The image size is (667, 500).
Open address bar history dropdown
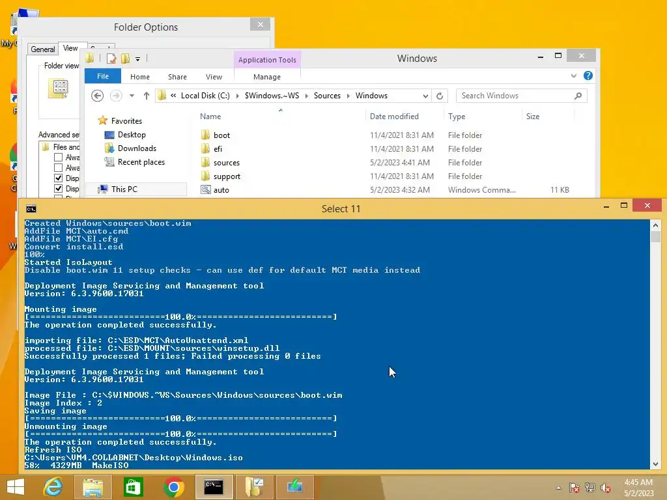425,96
